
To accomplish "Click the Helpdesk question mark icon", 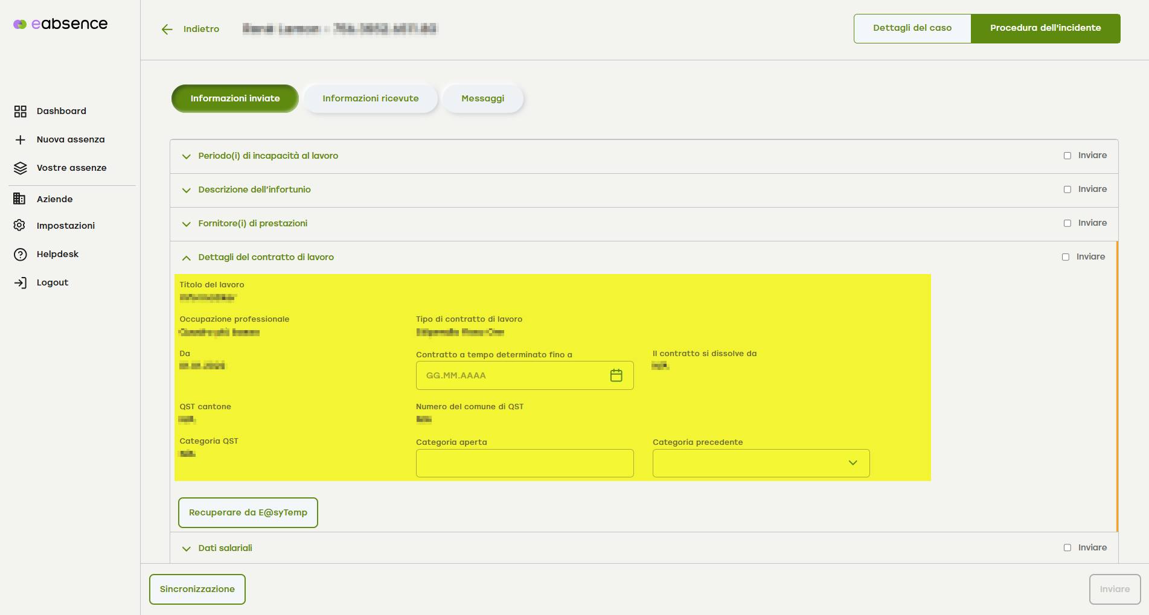I will click(21, 254).
